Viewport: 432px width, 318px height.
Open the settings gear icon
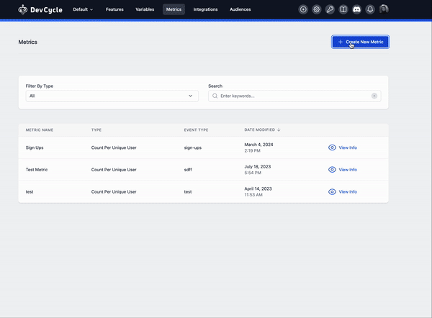[x=316, y=9]
